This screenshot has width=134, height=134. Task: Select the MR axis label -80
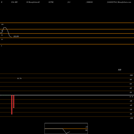point(131,114)
